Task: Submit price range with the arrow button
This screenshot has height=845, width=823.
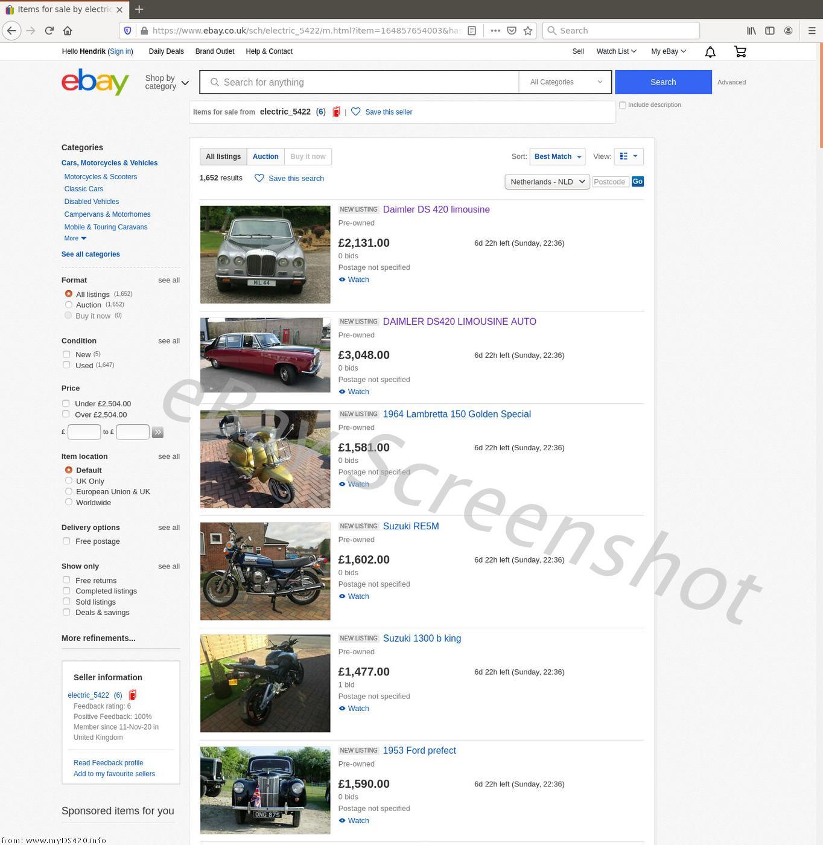Action: (157, 432)
